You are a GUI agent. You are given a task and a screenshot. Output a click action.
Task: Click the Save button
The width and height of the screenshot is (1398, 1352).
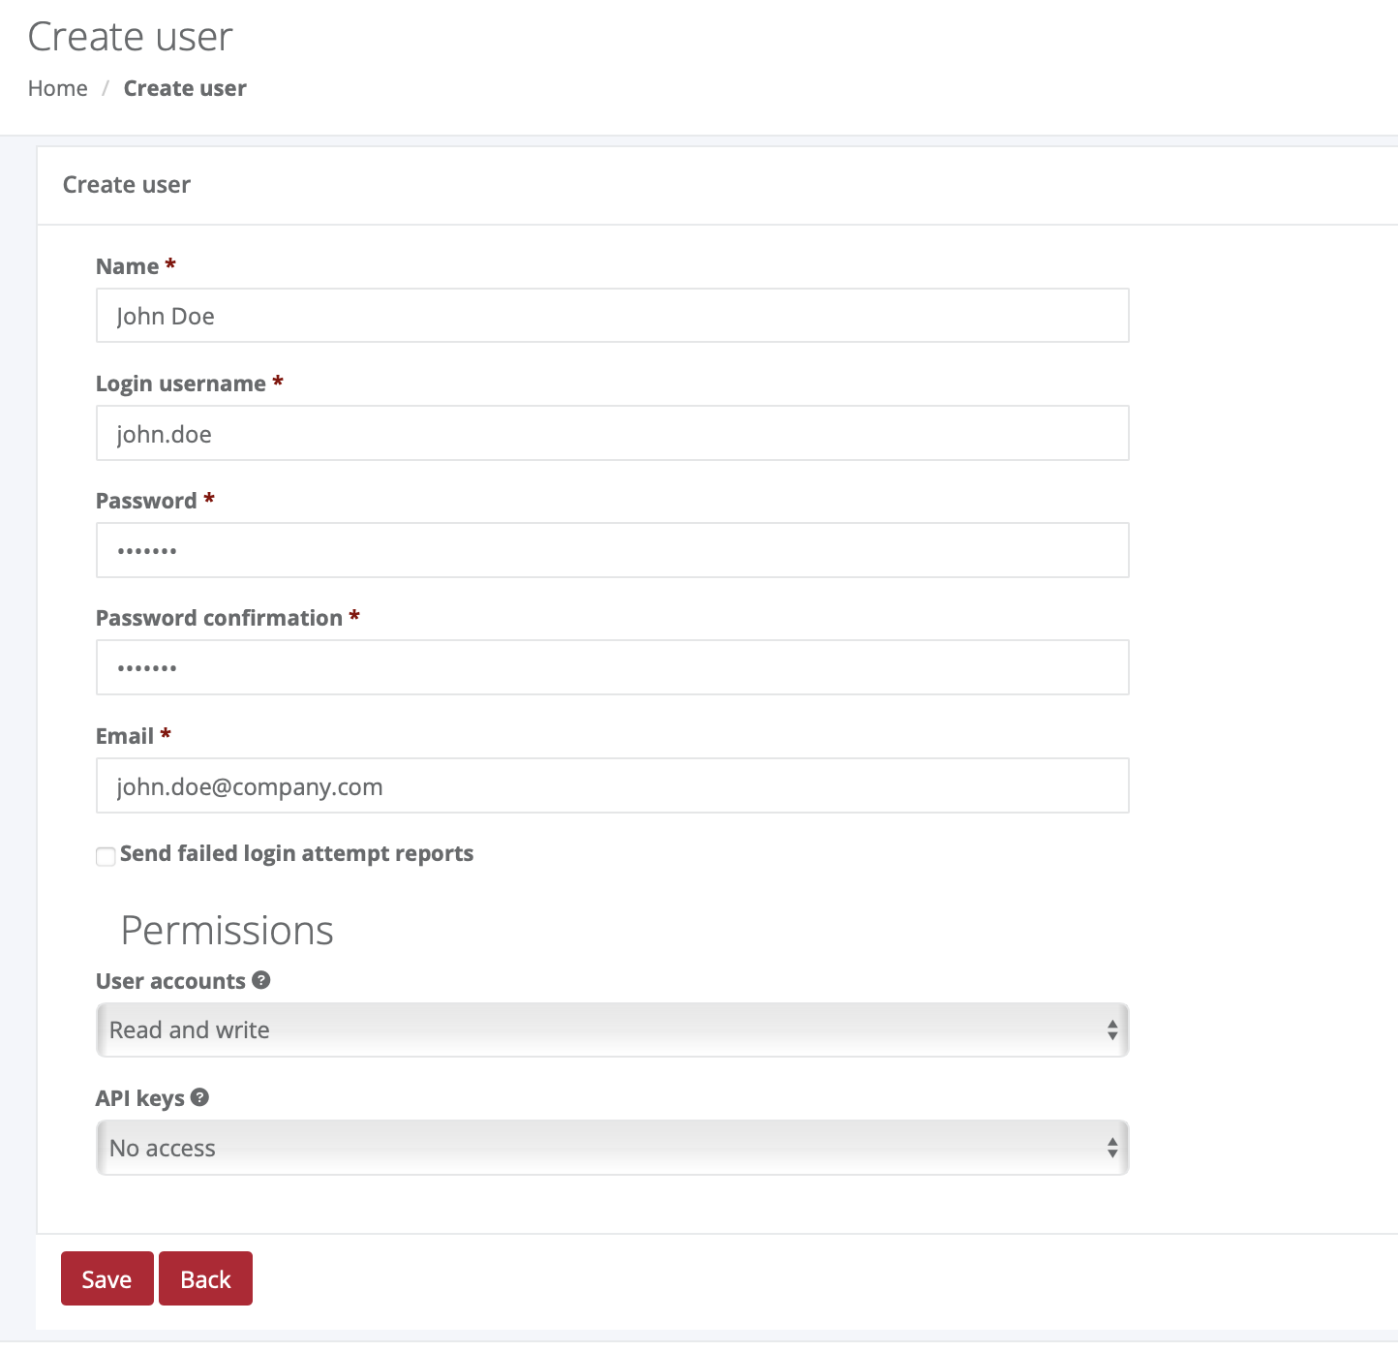click(x=107, y=1278)
